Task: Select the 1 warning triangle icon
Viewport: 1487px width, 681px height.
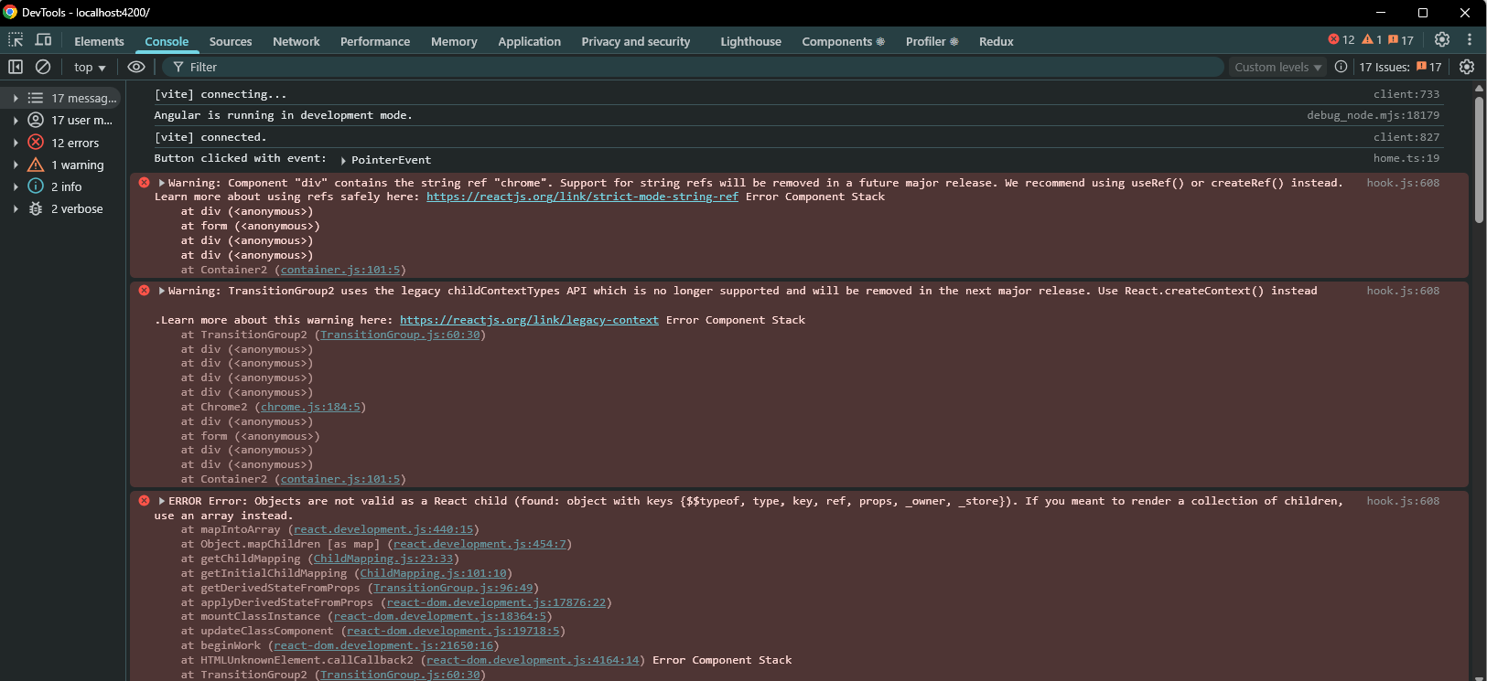Action: coord(36,165)
